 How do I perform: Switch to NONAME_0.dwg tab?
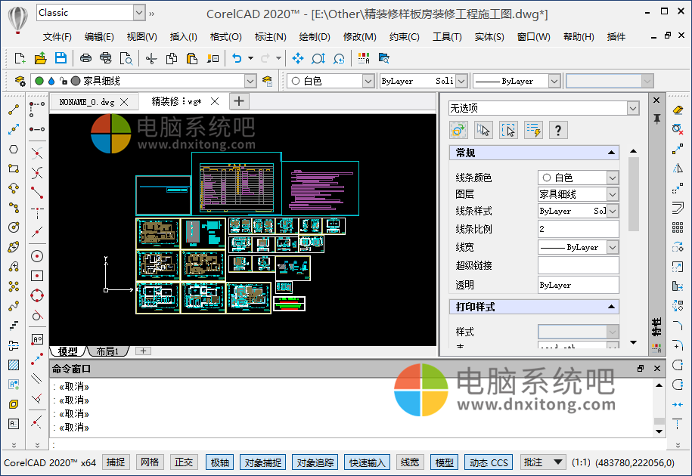point(87,102)
